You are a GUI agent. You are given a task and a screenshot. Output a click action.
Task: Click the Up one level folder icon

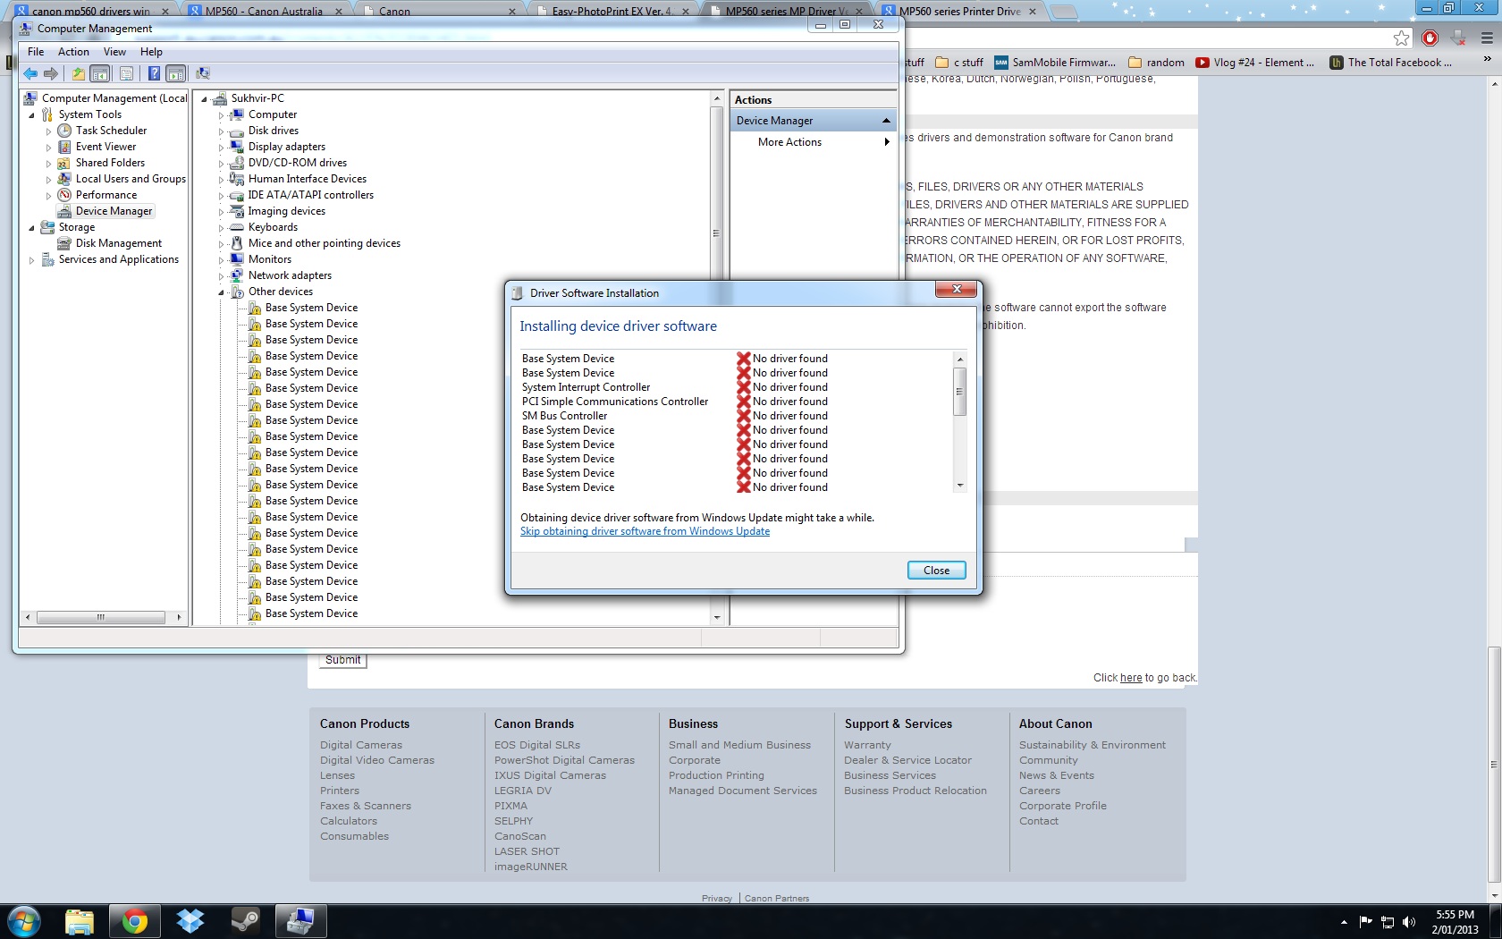pyautogui.click(x=79, y=73)
